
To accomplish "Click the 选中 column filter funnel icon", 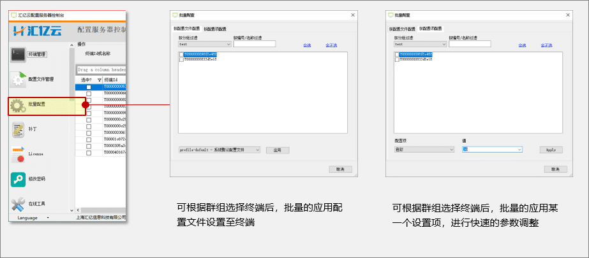I will coord(100,79).
